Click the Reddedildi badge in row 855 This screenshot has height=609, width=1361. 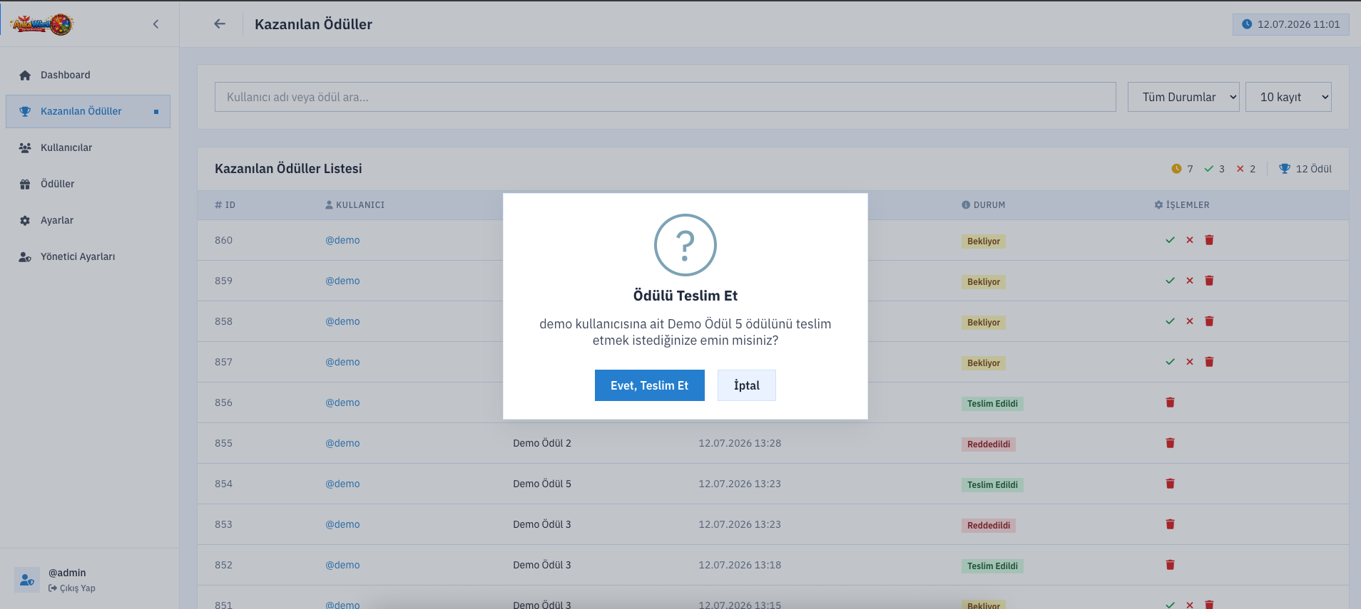coord(989,444)
